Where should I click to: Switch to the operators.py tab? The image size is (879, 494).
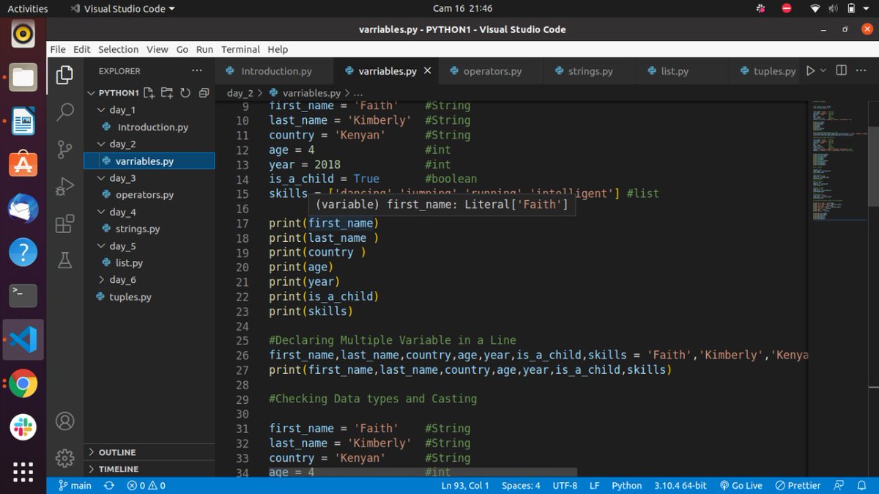491,71
